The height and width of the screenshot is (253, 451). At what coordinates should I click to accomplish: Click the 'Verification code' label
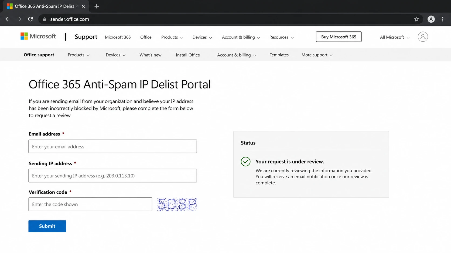[48, 192]
